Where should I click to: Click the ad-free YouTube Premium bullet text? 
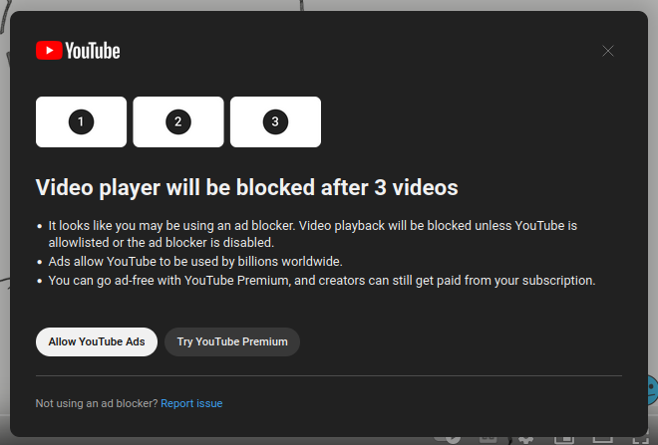(321, 281)
